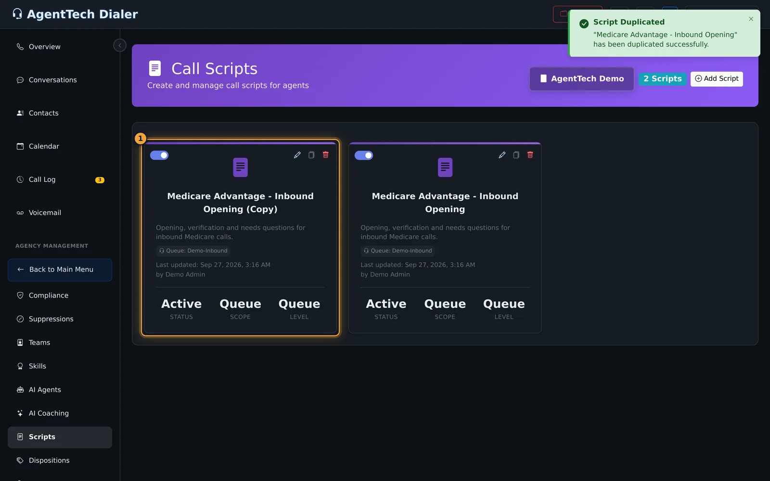Click the Call Log badge showing 3
This screenshot has width=770, height=481.
point(100,180)
